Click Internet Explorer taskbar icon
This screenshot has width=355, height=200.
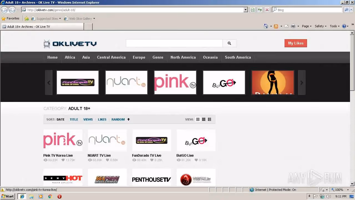[22, 196]
